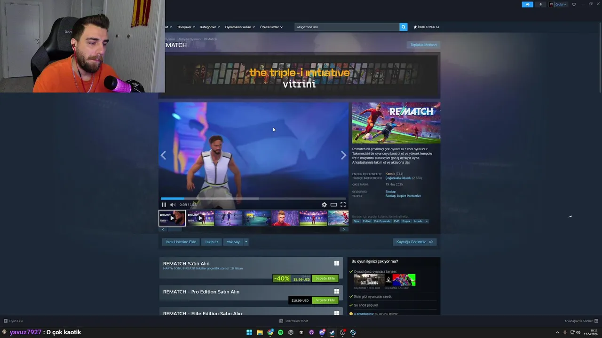Viewport: 602px width, 338px height.
Task: Select the PvP tag
Action: pyautogui.click(x=396, y=221)
